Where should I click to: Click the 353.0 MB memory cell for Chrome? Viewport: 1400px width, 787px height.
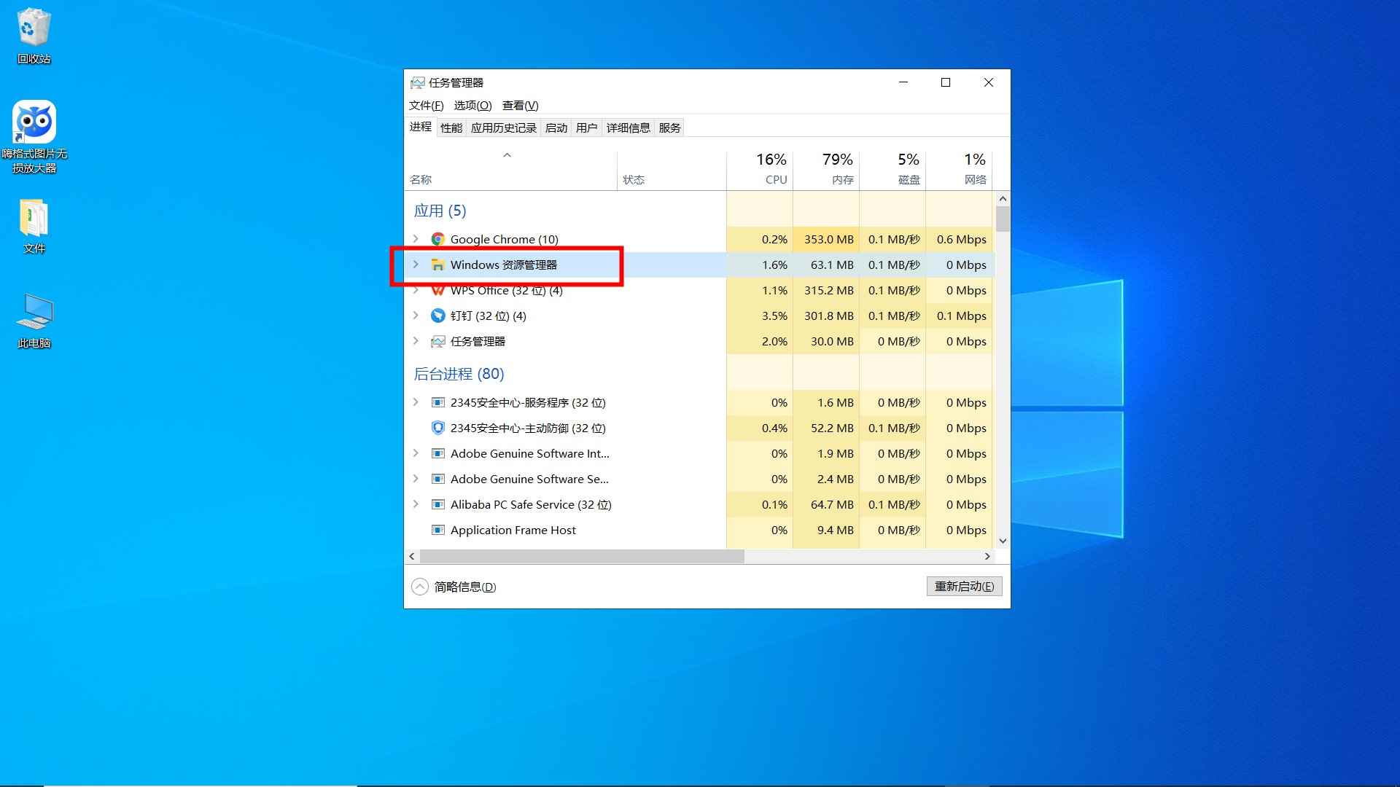coord(826,239)
